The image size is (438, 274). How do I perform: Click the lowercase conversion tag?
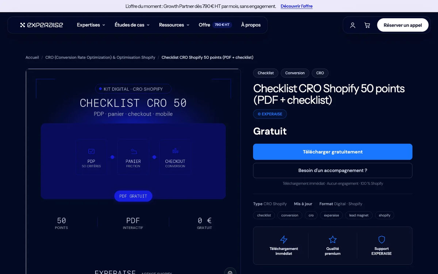coord(290,215)
